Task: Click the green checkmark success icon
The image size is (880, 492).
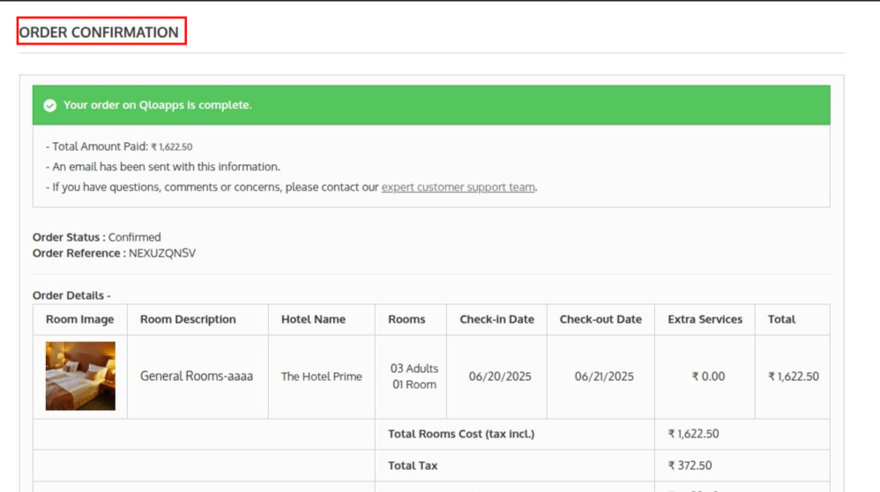Action: (50, 106)
